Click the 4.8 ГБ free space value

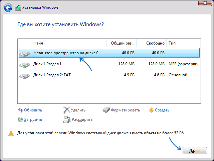tap(159, 75)
